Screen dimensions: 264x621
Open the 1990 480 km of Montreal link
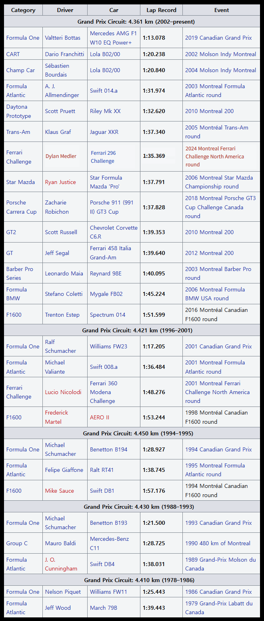[218, 543]
